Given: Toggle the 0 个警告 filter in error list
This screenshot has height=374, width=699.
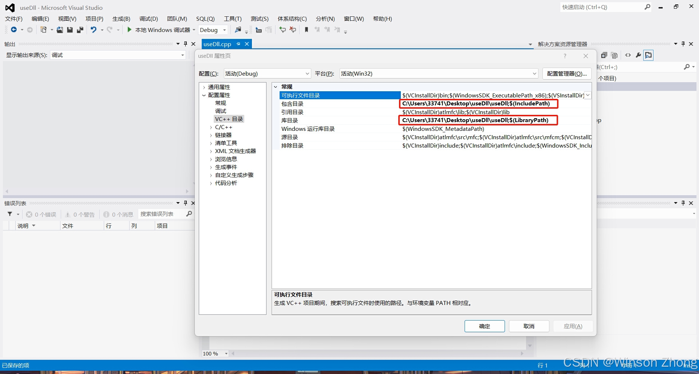Looking at the screenshot, I should (x=80, y=214).
